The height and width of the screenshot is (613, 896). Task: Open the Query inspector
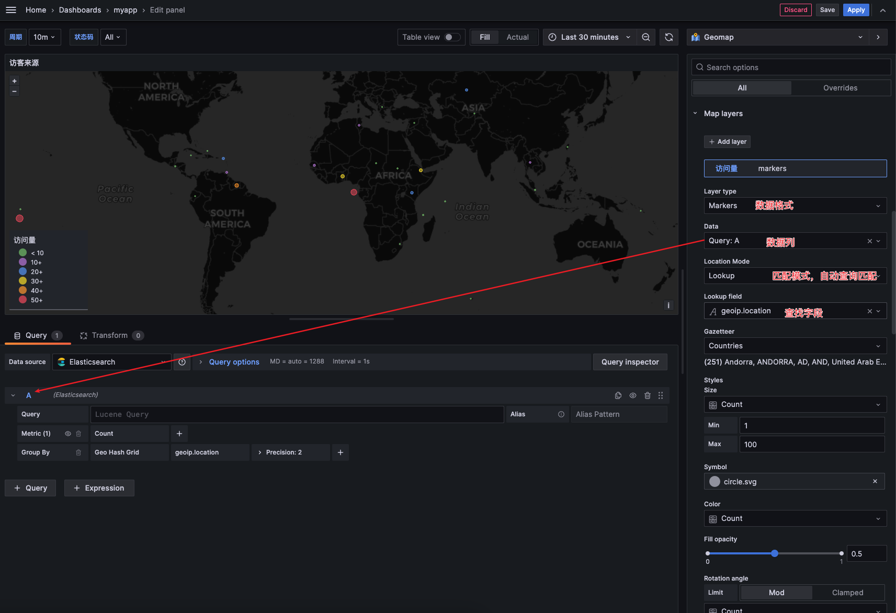[x=630, y=362]
